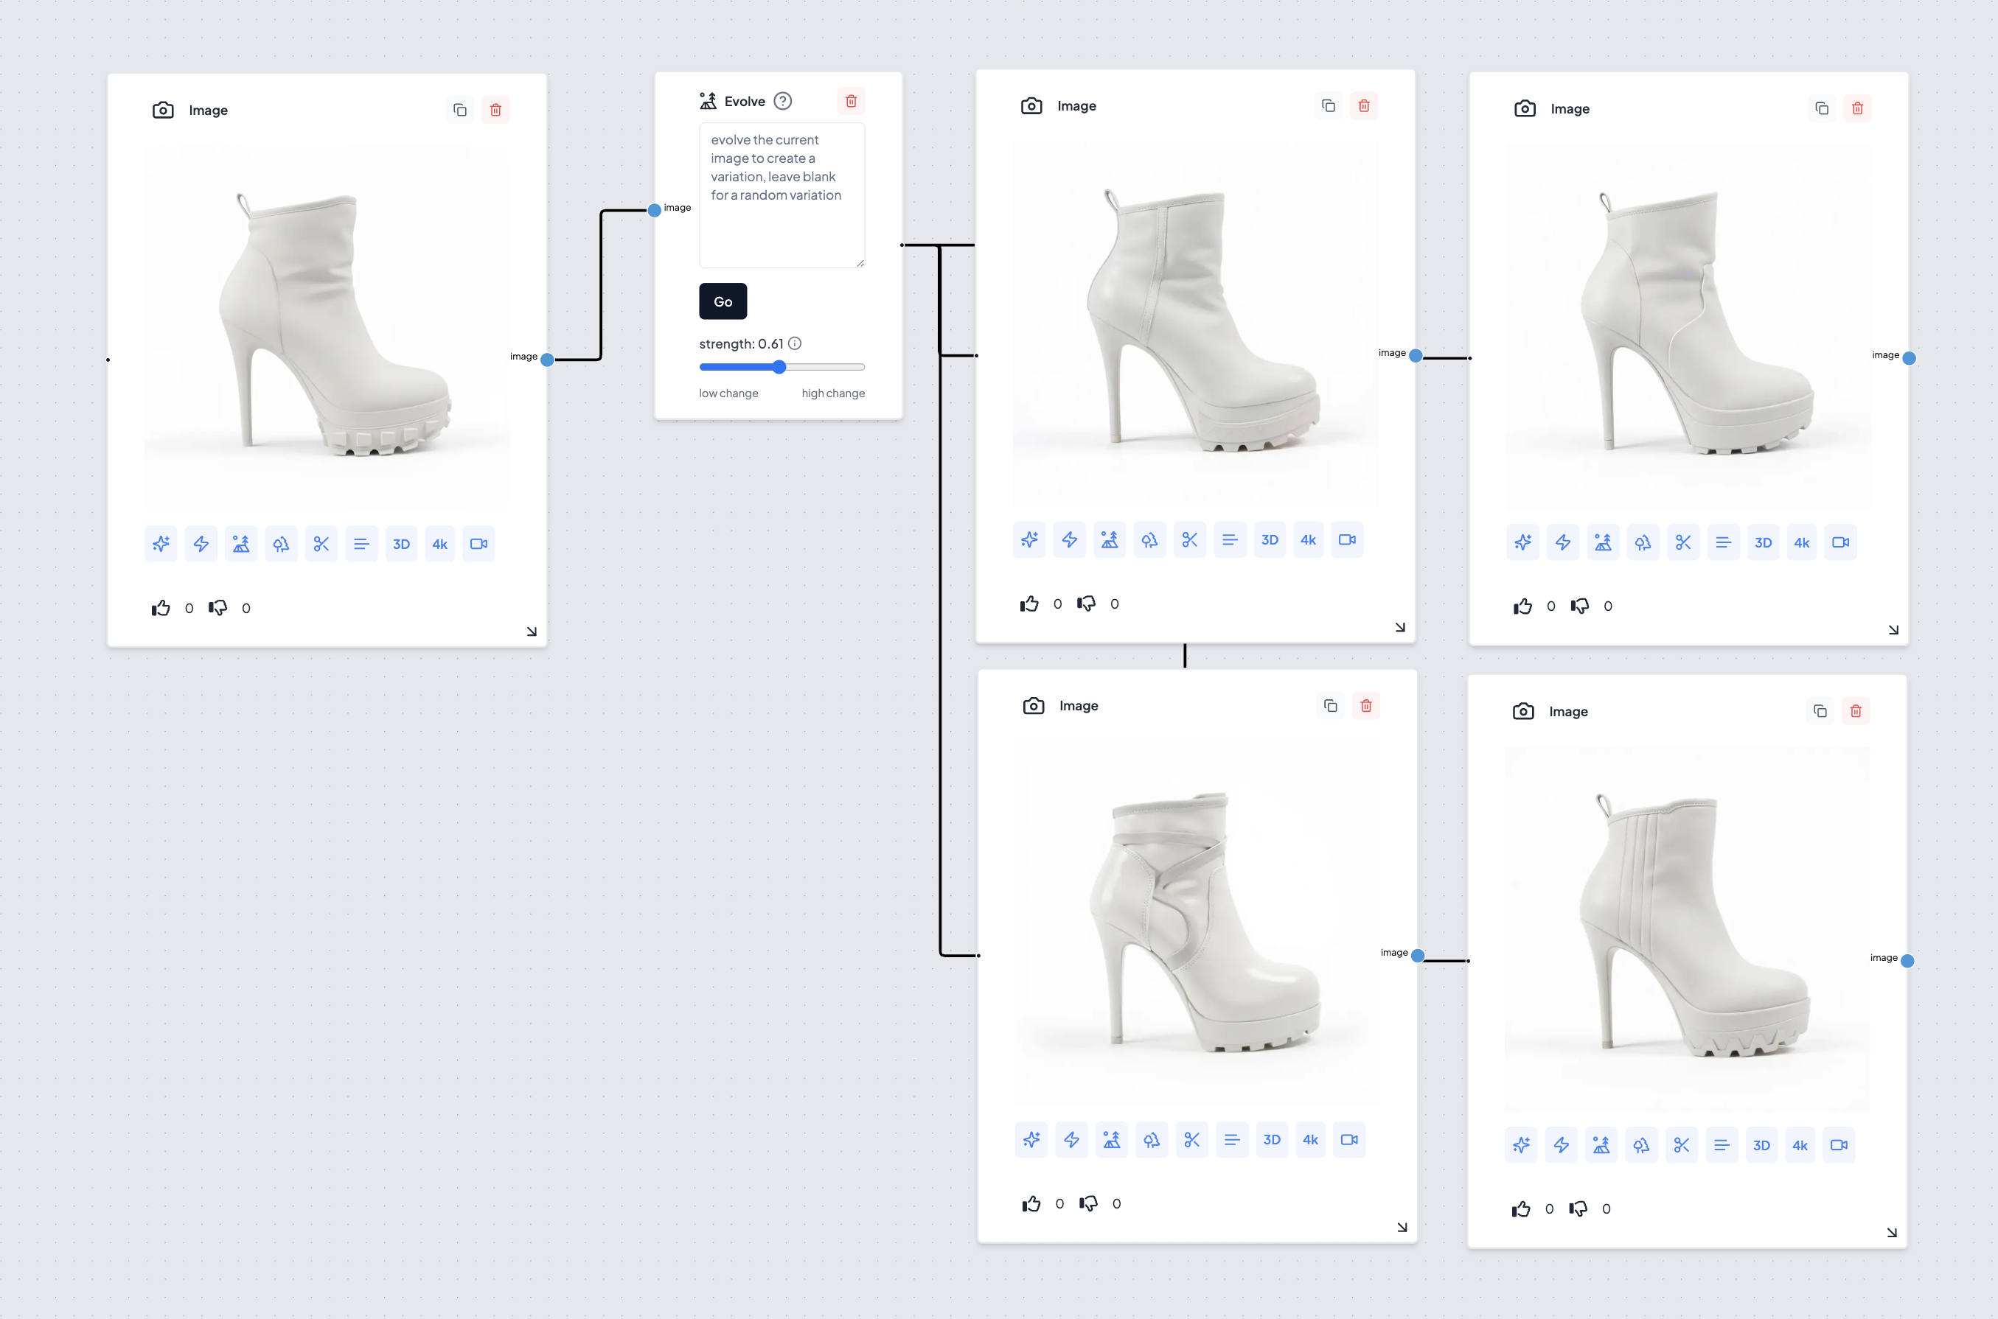The height and width of the screenshot is (1319, 1998).
Task: Thumbs up the bottom-right boot image
Action: pos(1521,1208)
